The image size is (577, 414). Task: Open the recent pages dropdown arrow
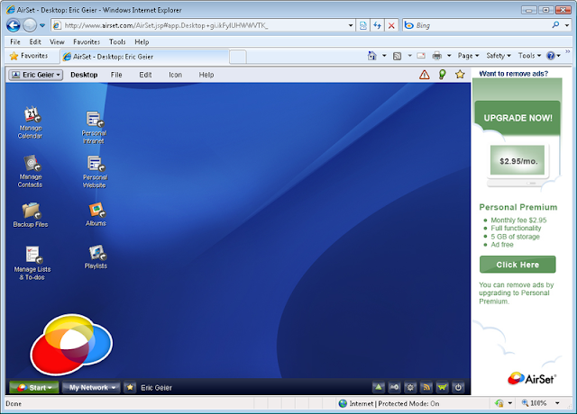click(42, 25)
